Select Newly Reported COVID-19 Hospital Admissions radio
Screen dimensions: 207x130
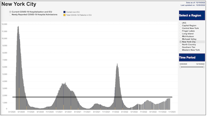pos(10,14)
